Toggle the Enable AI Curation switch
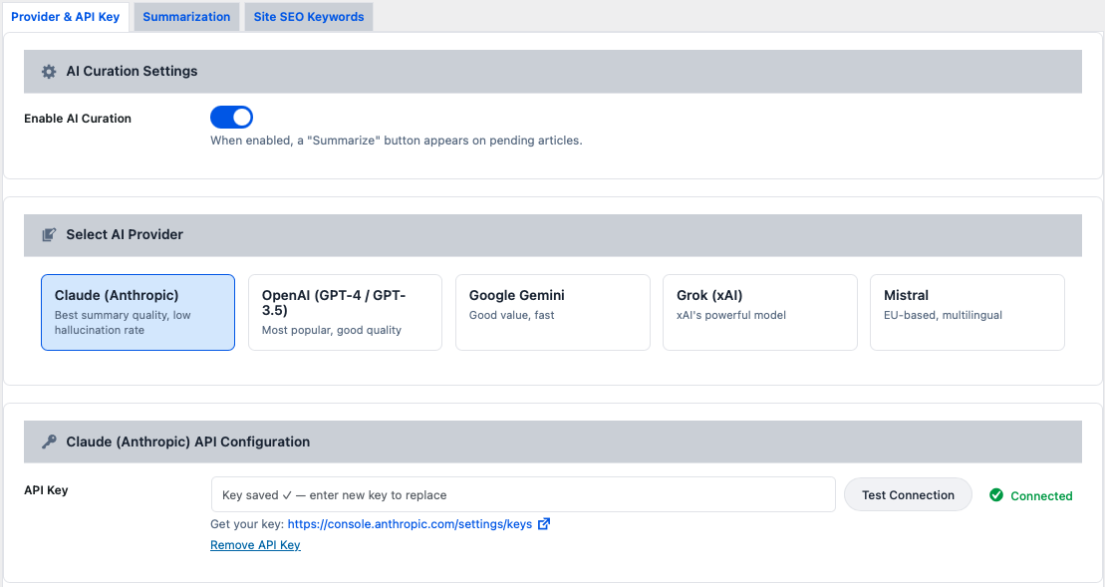Screen dimensions: 1105x587 [x=231, y=117]
